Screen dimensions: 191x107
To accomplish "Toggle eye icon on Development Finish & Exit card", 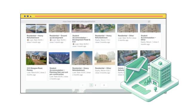I will (73, 44).
